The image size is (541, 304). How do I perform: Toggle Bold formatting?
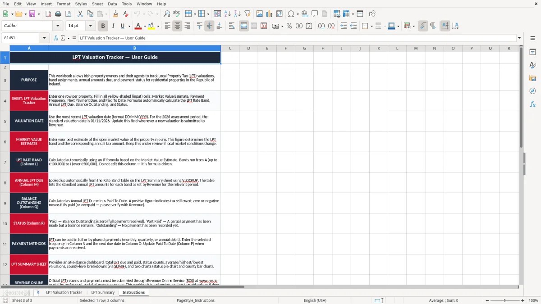[x=103, y=26]
